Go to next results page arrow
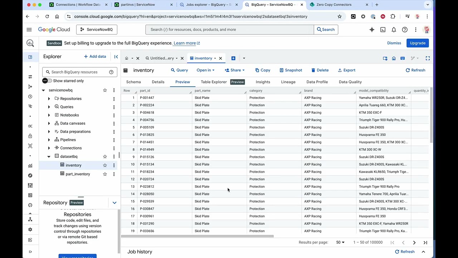Image resolution: width=458 pixels, height=258 pixels. pyautogui.click(x=414, y=243)
